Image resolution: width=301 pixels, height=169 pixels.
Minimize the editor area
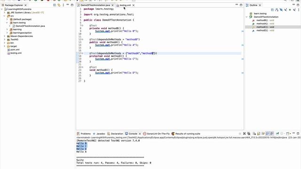237,5
